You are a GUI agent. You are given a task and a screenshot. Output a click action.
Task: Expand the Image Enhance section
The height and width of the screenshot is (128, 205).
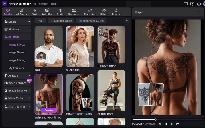(17, 90)
